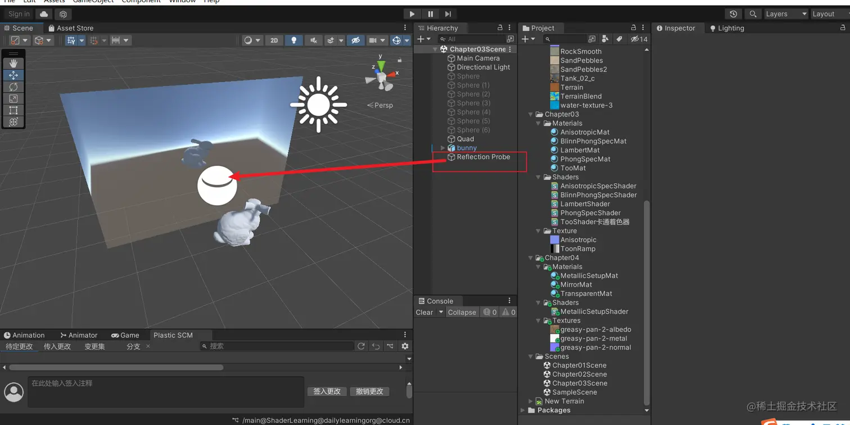The height and width of the screenshot is (425, 850).
Task: Open Project search in separate window icon
Action: (591, 39)
